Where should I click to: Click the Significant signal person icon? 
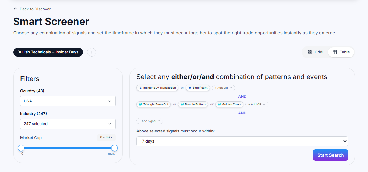click(x=190, y=88)
